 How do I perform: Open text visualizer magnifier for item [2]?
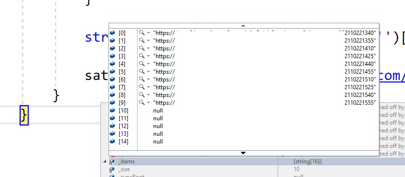tap(141, 48)
